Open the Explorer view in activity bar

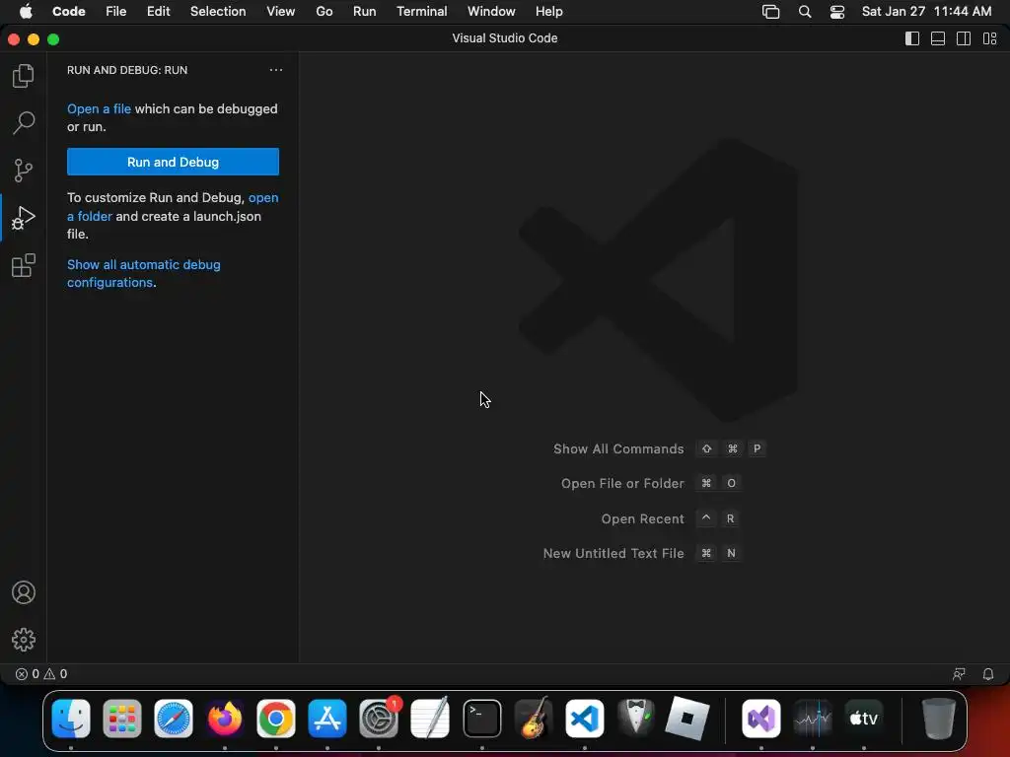24,76
